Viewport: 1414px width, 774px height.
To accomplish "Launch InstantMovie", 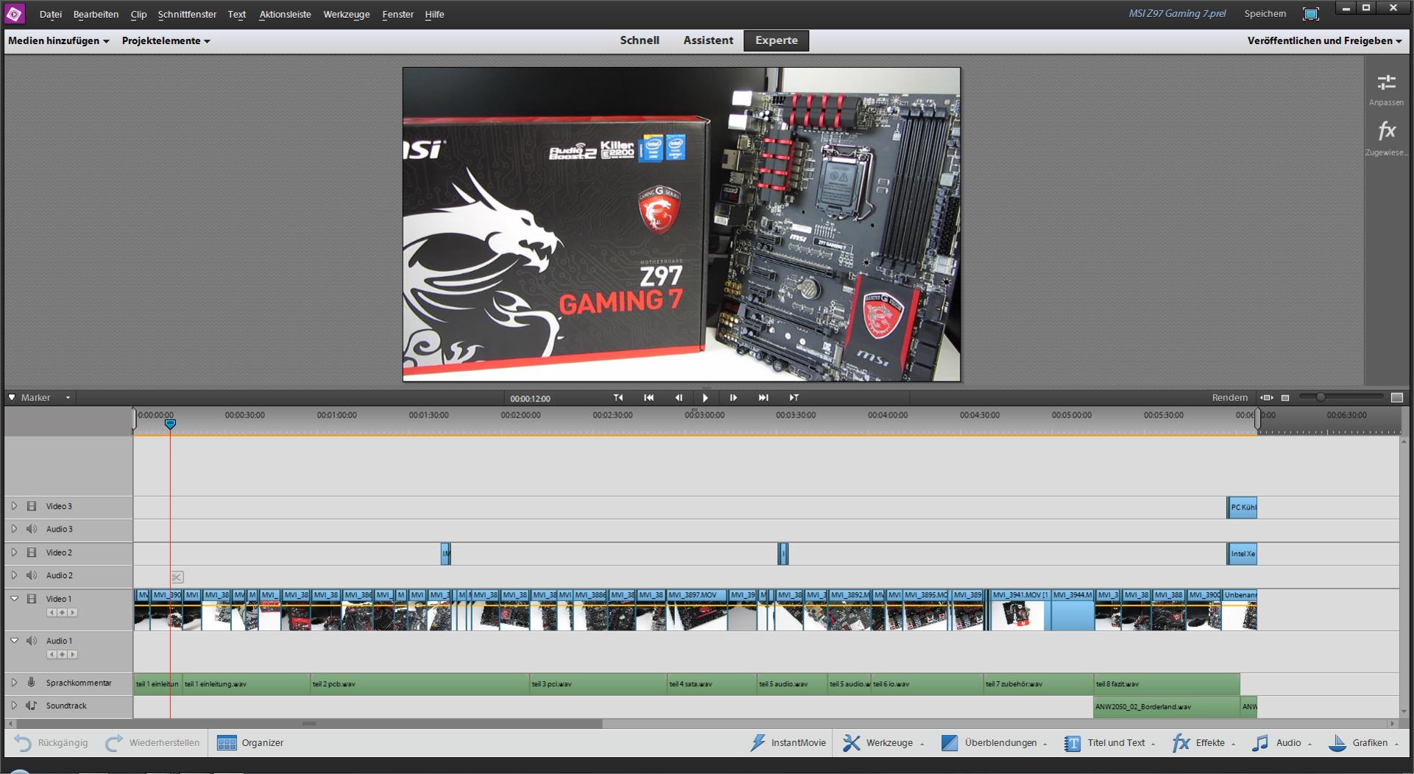I will (x=788, y=743).
